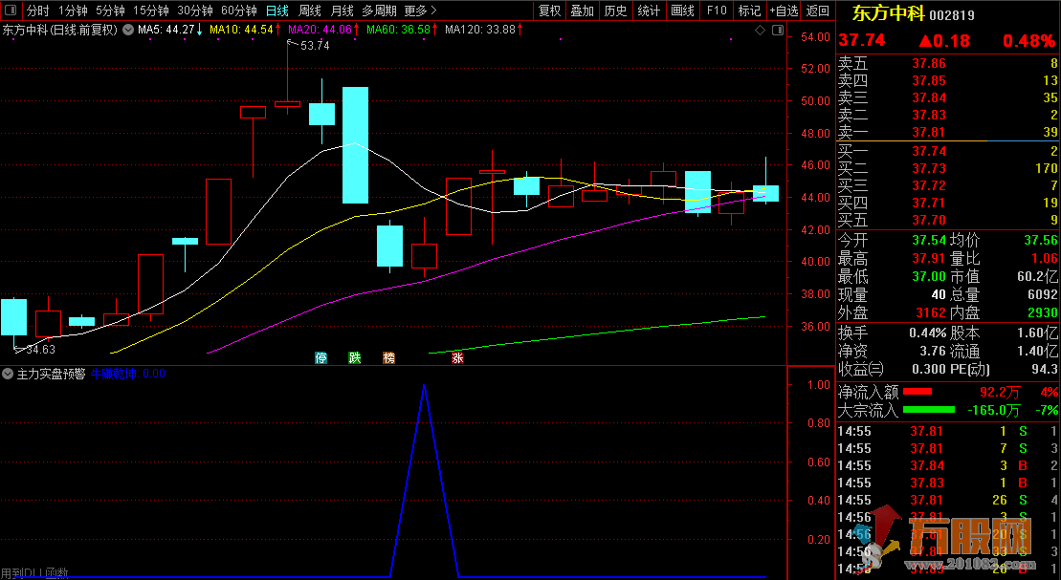The height and width of the screenshot is (580, 1061).
Task: Expand the 更多 periods menu
Action: pyautogui.click(x=420, y=11)
